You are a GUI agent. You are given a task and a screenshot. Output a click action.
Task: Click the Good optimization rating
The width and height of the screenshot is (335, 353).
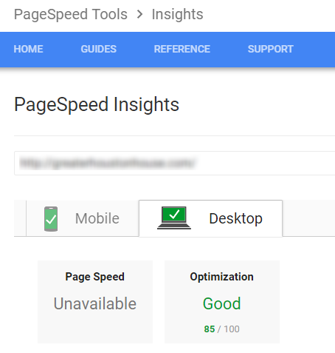click(221, 303)
